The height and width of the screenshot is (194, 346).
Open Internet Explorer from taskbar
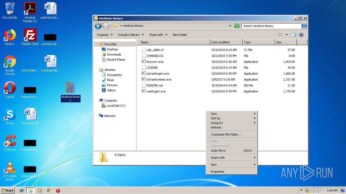coord(22,190)
